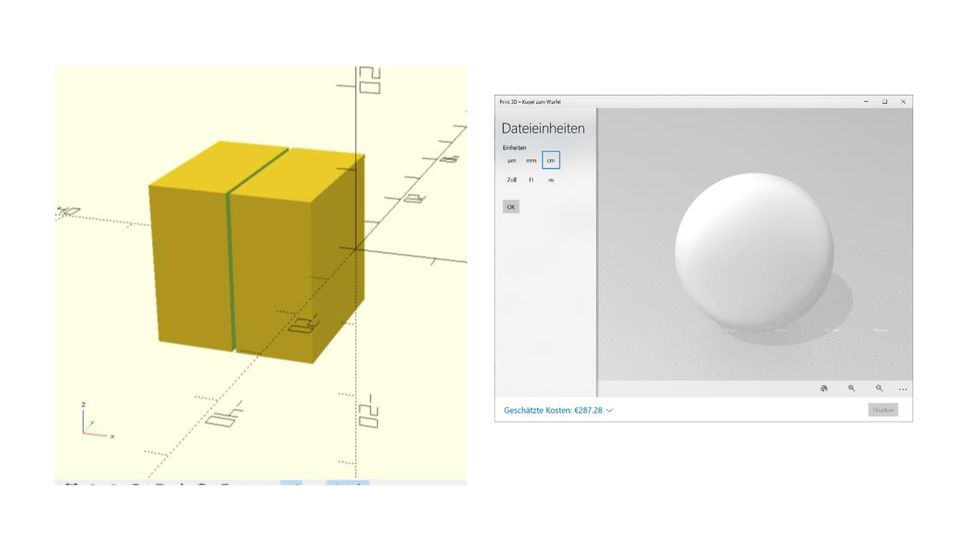The height and width of the screenshot is (536, 975).
Task: Confirm the units with the OK button
Action: (x=511, y=207)
